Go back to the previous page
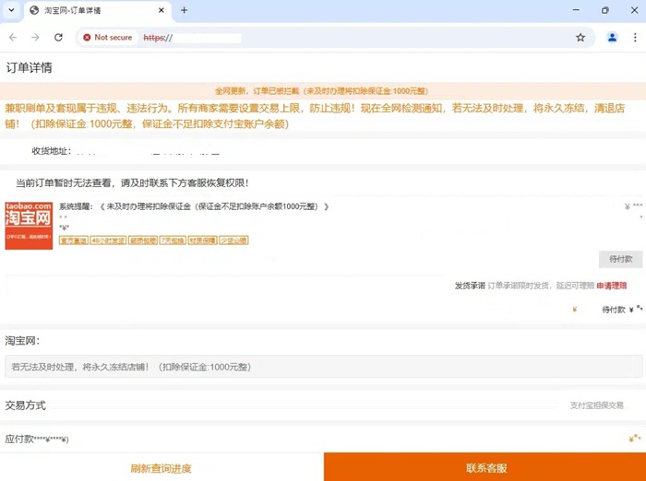Image resolution: width=646 pixels, height=481 pixels. 13,38
